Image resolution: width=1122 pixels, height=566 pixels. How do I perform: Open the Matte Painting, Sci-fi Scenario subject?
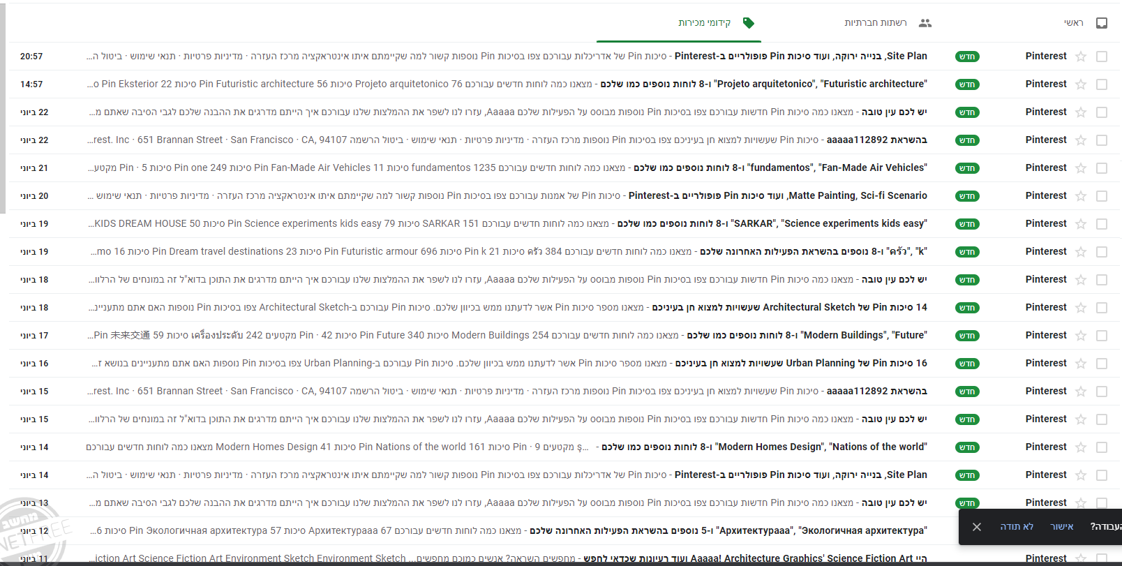(778, 196)
